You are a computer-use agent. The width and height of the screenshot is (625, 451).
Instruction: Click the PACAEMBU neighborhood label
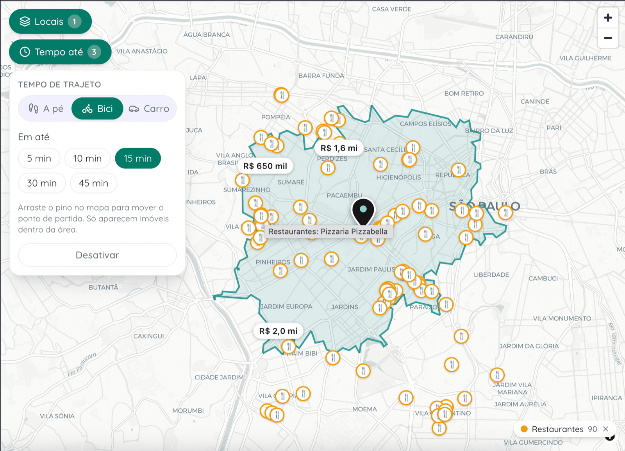[x=345, y=195]
